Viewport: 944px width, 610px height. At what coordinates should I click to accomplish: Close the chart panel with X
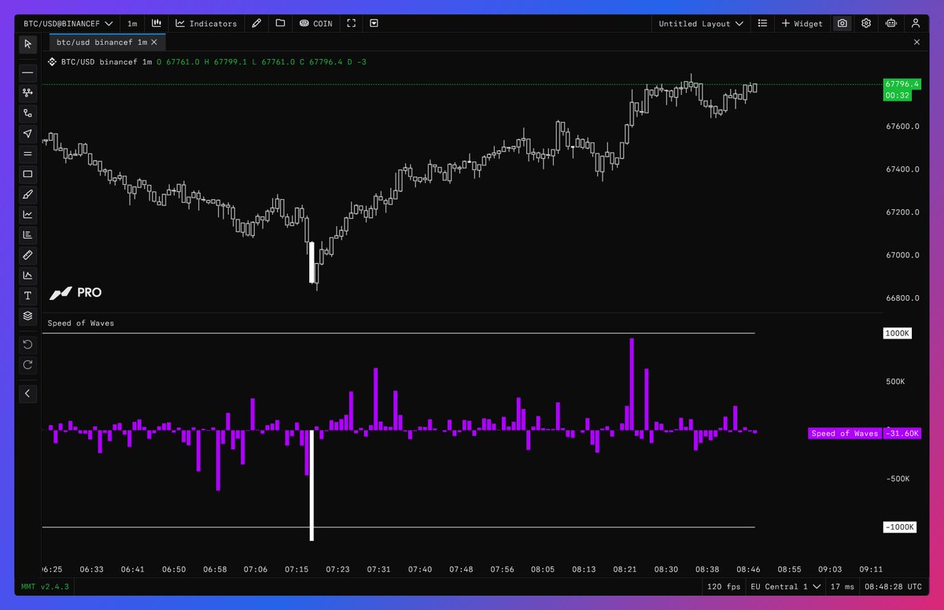pos(916,43)
